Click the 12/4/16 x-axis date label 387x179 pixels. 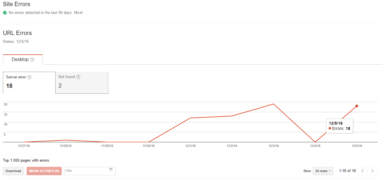[315, 146]
